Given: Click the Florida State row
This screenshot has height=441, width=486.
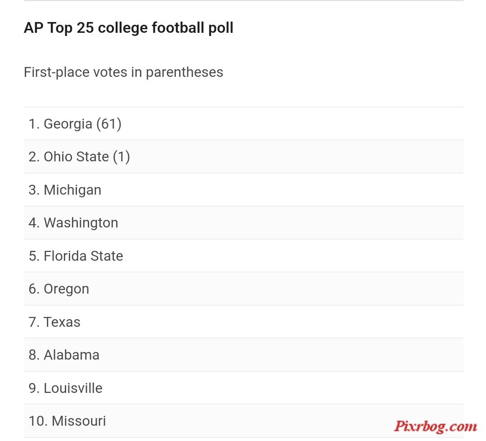Looking at the screenshot, I should click(x=243, y=256).
